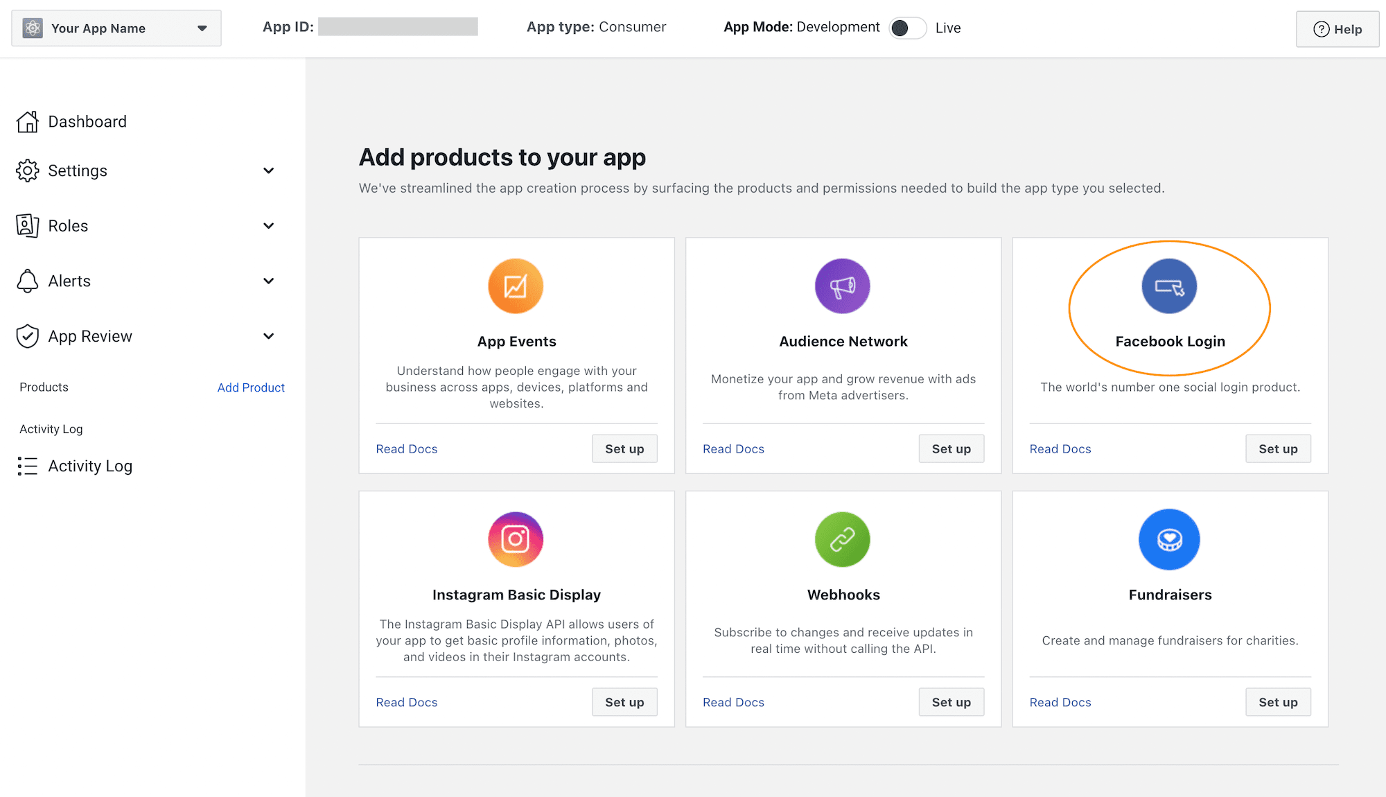The image size is (1386, 797).
Task: Click the App Events orange chart icon
Action: pyautogui.click(x=516, y=286)
